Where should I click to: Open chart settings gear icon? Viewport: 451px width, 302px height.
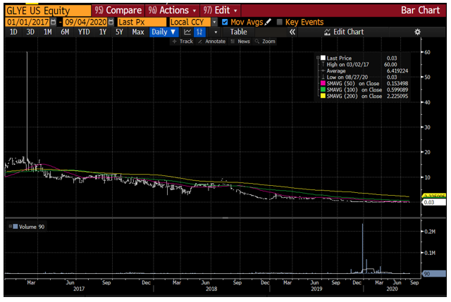pyautogui.click(x=417, y=32)
